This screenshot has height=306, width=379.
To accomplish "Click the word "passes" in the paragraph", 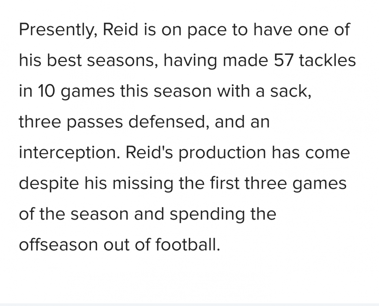I will (95, 123).
